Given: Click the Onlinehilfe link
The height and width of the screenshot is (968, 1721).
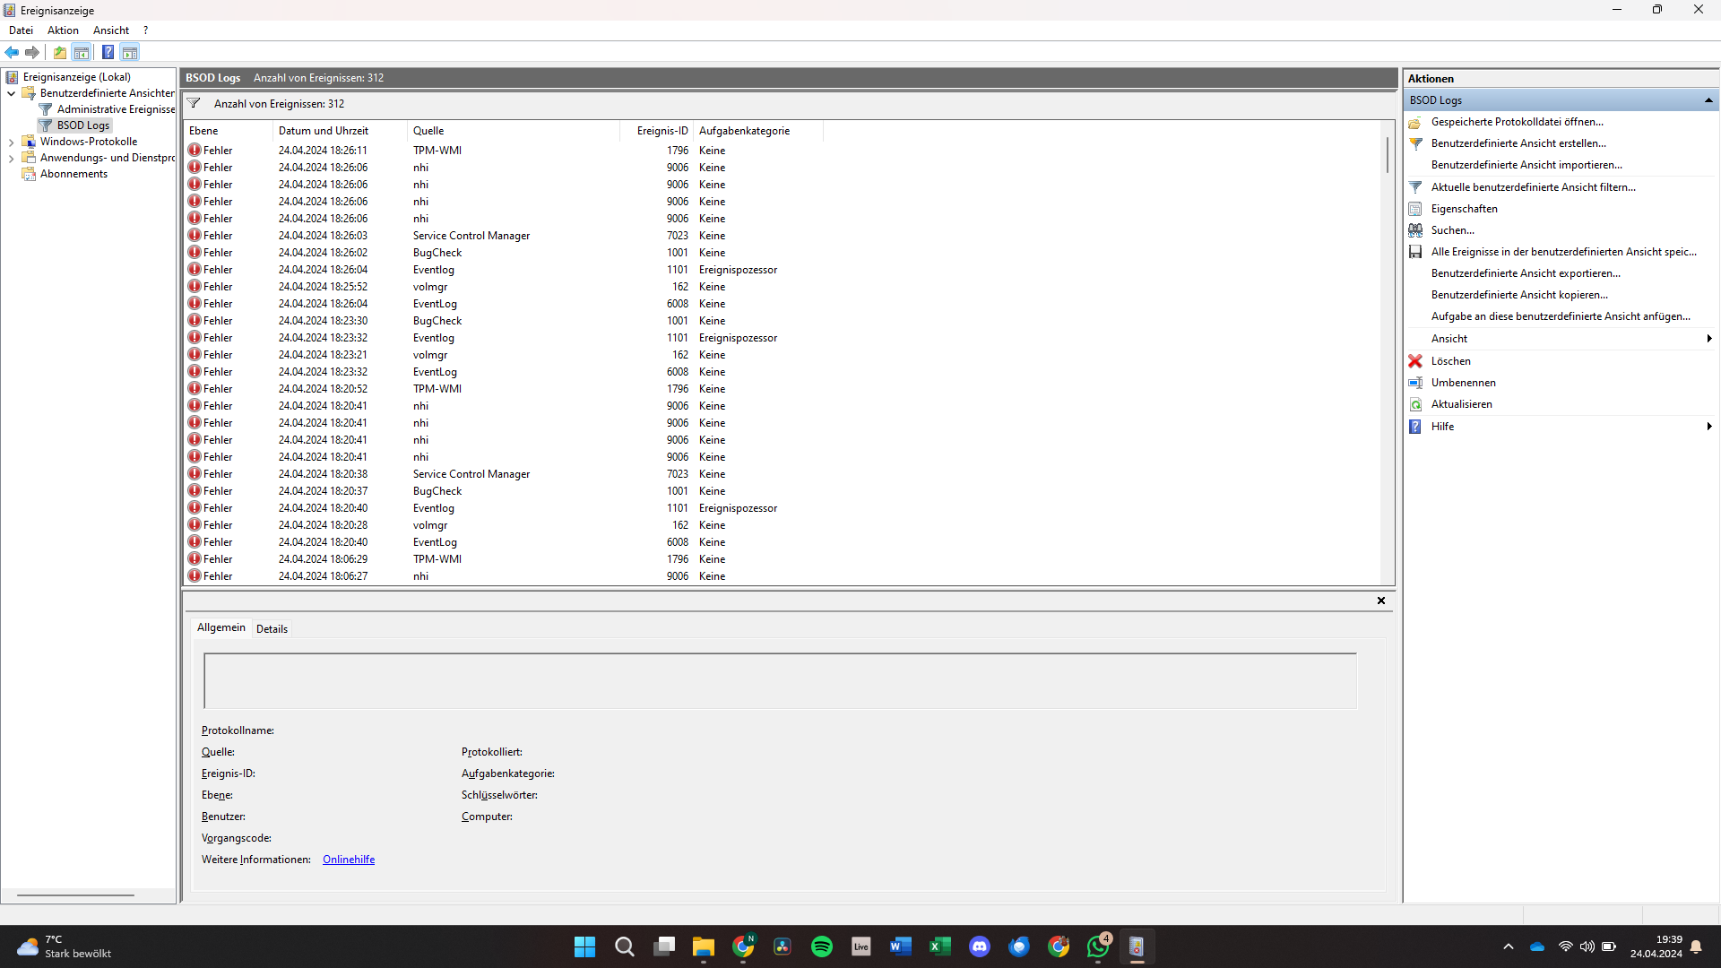Looking at the screenshot, I should [348, 860].
